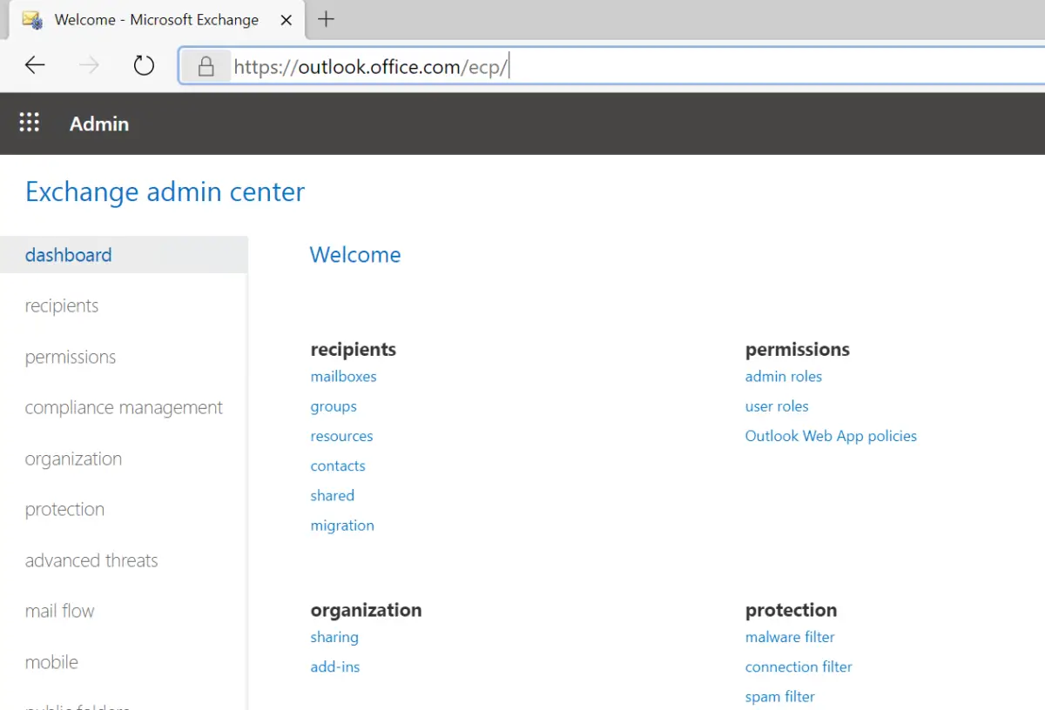Open the Office app launcher waffle icon
This screenshot has width=1045, height=710.
(x=29, y=123)
